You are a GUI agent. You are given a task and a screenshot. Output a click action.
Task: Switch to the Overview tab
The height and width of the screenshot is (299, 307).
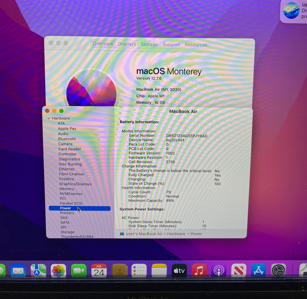pos(103,44)
